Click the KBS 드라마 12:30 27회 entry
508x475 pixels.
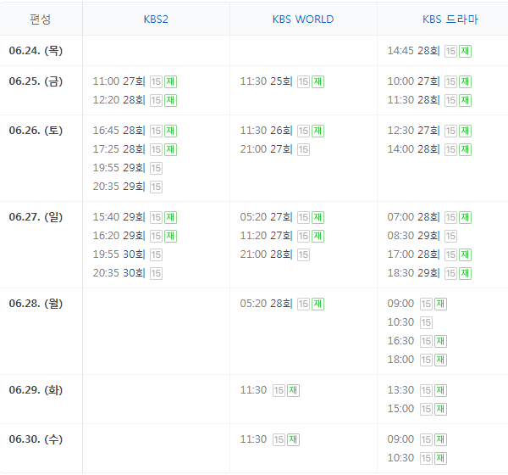click(413, 131)
